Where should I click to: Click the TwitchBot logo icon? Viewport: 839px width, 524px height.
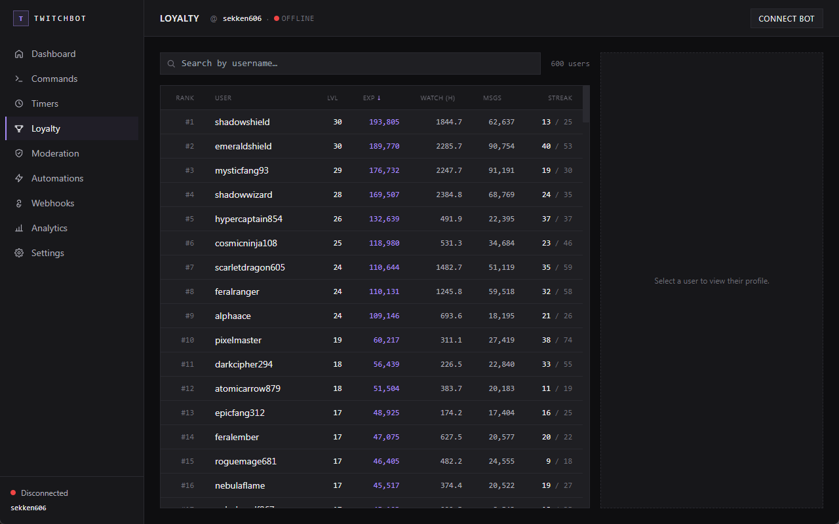point(20,18)
